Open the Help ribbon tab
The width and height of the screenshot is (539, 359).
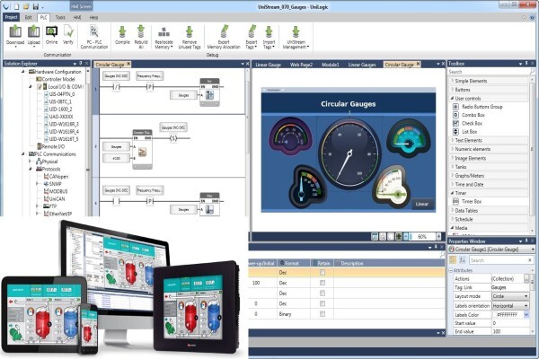point(93,17)
